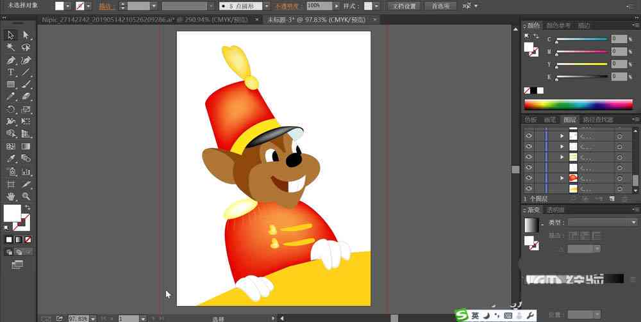The height and width of the screenshot is (322, 641).
Task: Choose the Type tool
Action: (x=11, y=72)
